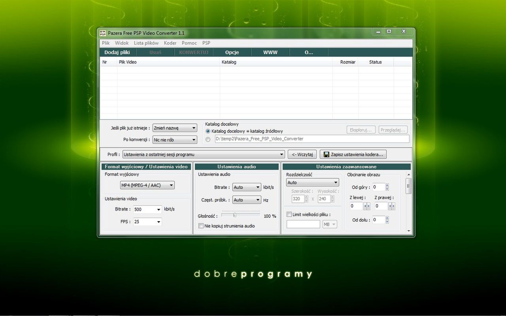This screenshot has height=316, width=506.
Task: Open the video Bitrate dropdown
Action: coord(147,209)
